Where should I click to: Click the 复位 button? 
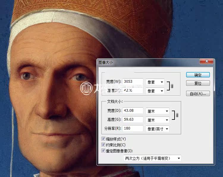[198, 83]
